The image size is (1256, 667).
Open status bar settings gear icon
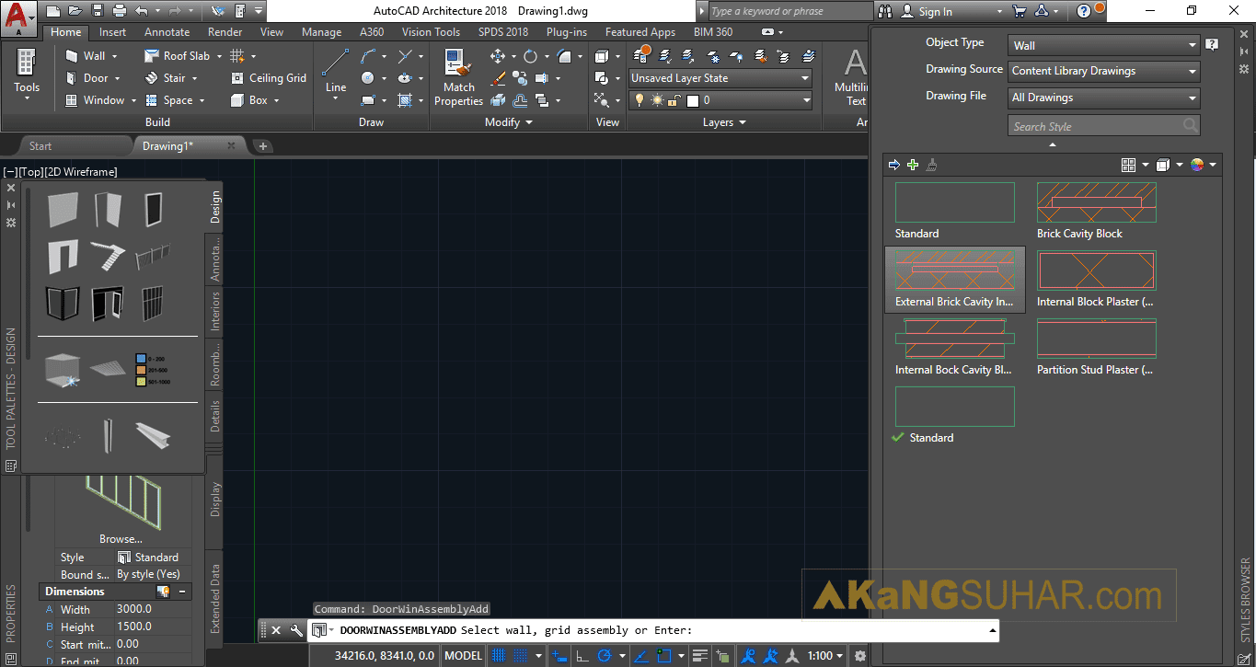point(860,656)
